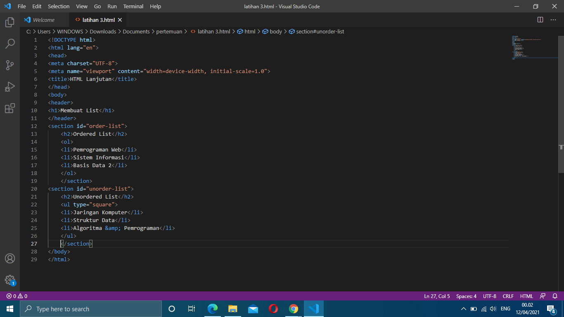The height and width of the screenshot is (317, 564).
Task: Click the Accounts icon in the activity bar
Action: tap(10, 259)
